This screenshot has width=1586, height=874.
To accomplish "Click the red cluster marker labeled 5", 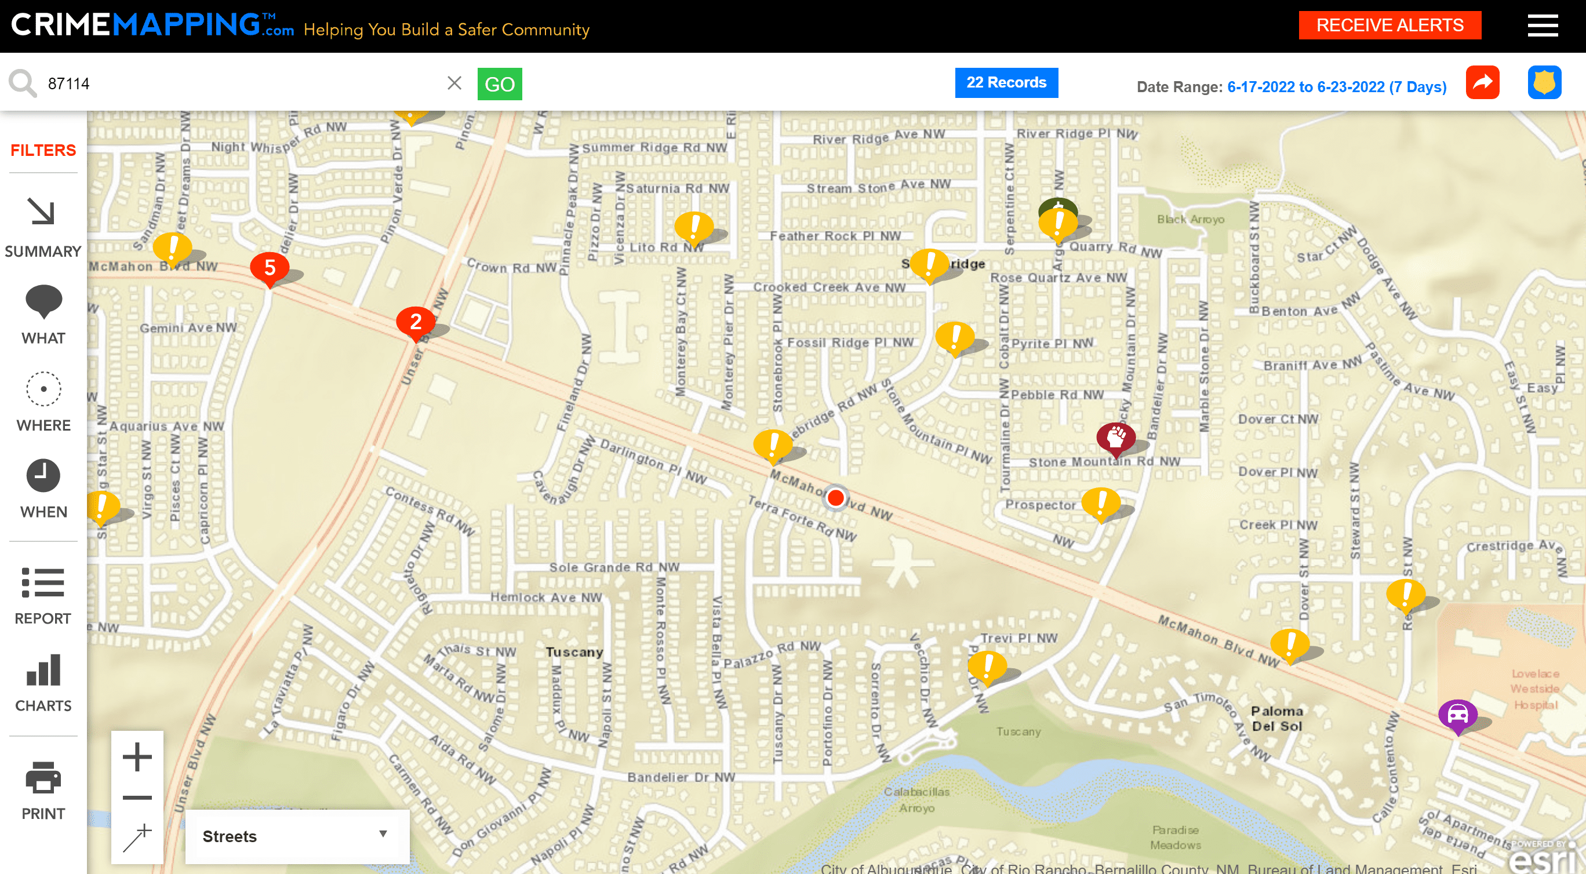I will click(269, 268).
